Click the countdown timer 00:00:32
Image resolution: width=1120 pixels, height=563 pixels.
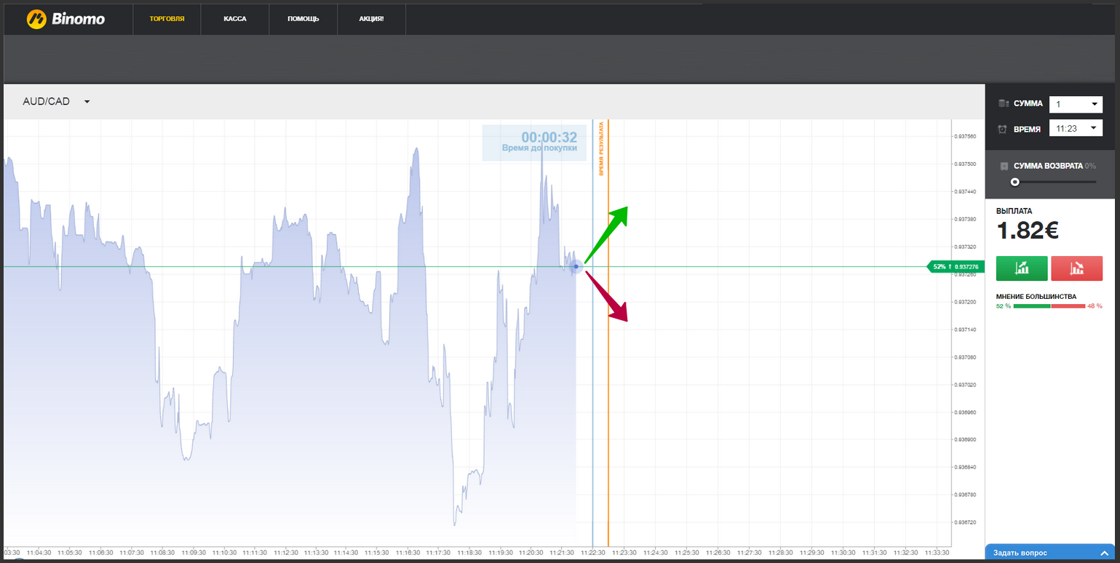coord(549,137)
